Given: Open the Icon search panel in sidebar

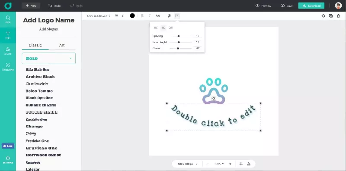Looking at the screenshot, I should pos(8,19).
